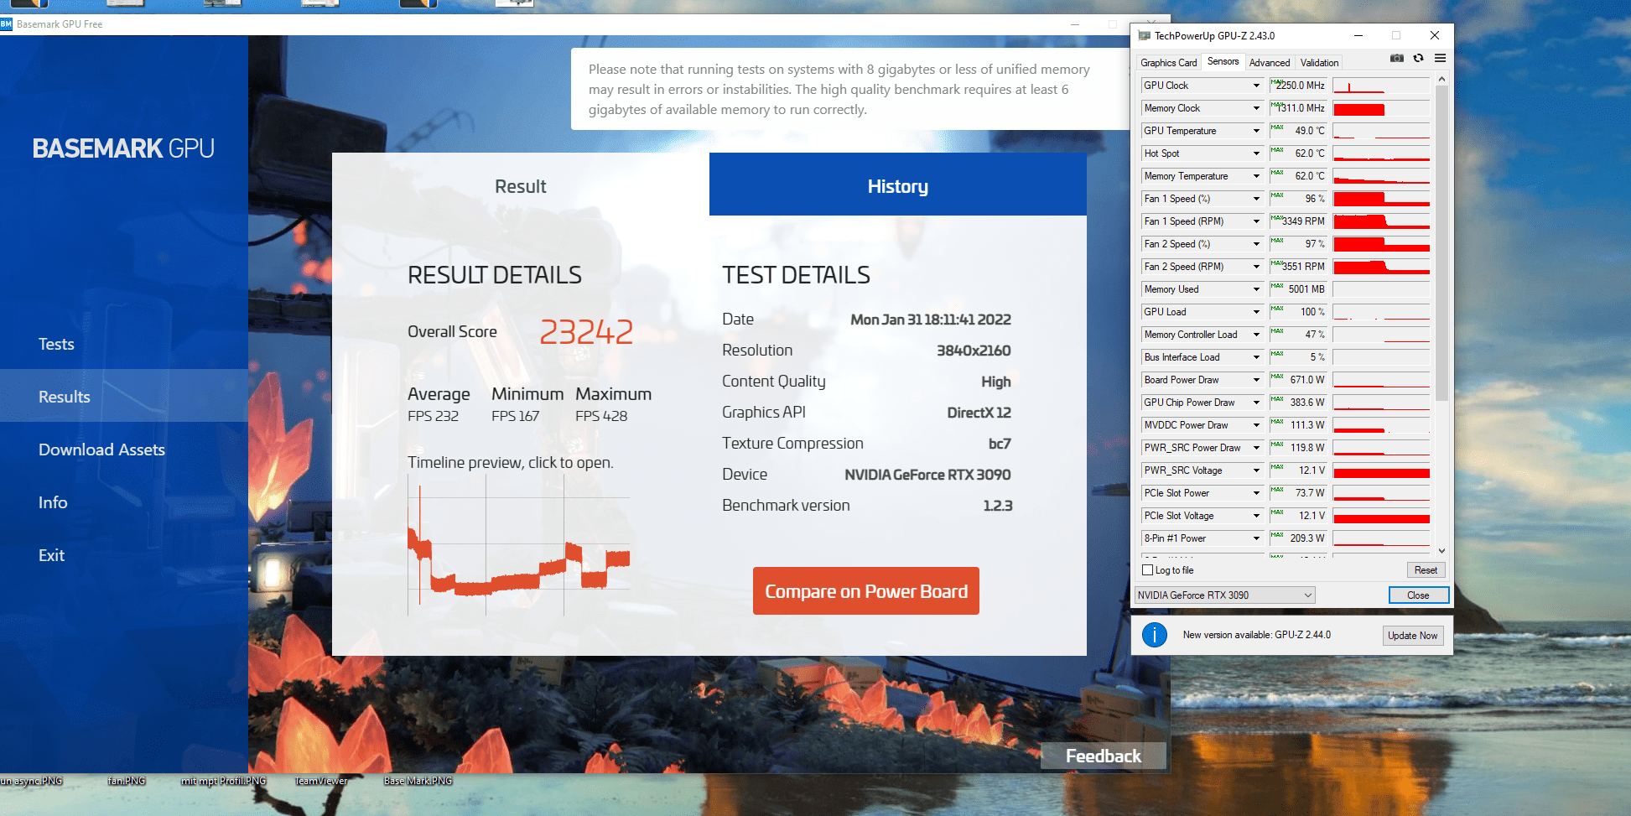Expand the GPU Temperature sensor dropdown

[x=1256, y=131]
